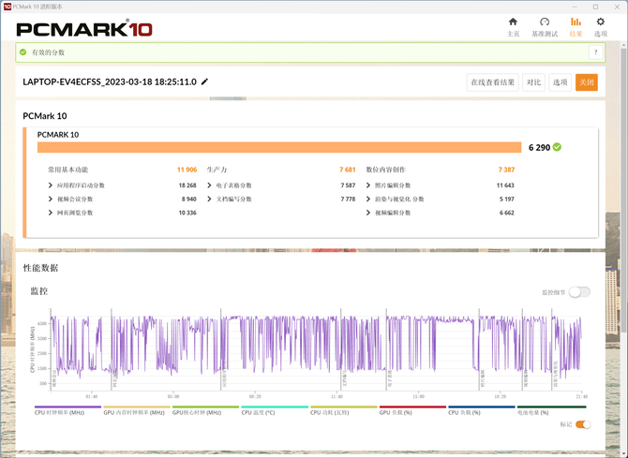Viewport: 628px width, 458px height.
Task: Click the CPU clock frequency graph
Action: click(x=316, y=349)
